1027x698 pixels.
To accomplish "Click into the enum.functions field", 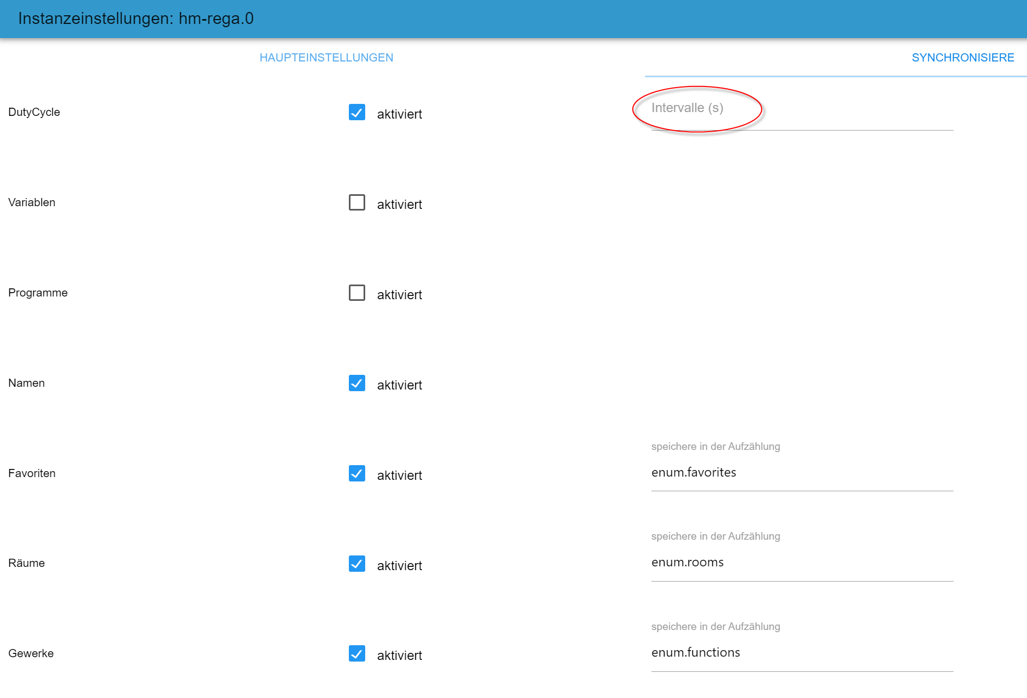I will 802,653.
